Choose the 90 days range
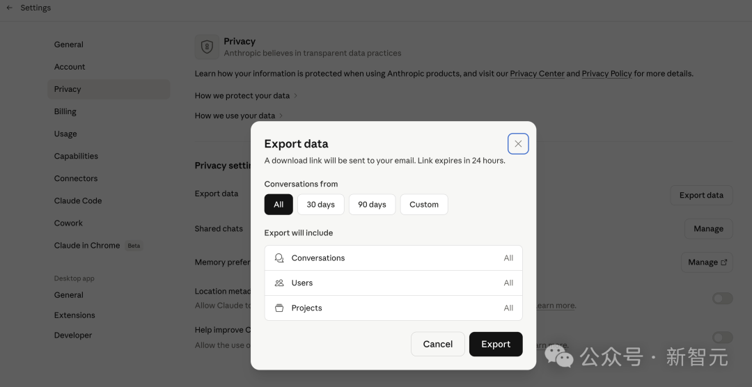The height and width of the screenshot is (387, 752). [372, 205]
